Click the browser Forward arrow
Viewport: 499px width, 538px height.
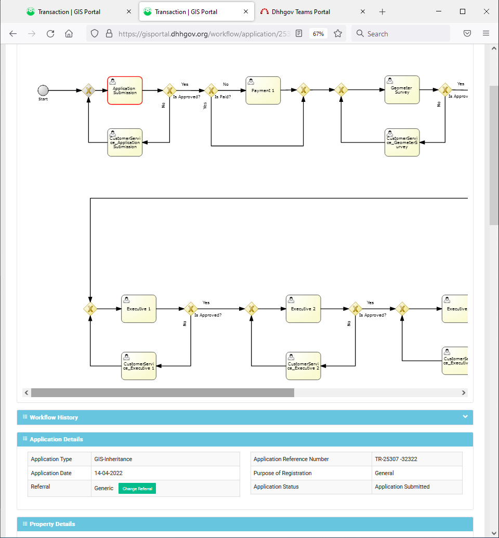[32, 34]
